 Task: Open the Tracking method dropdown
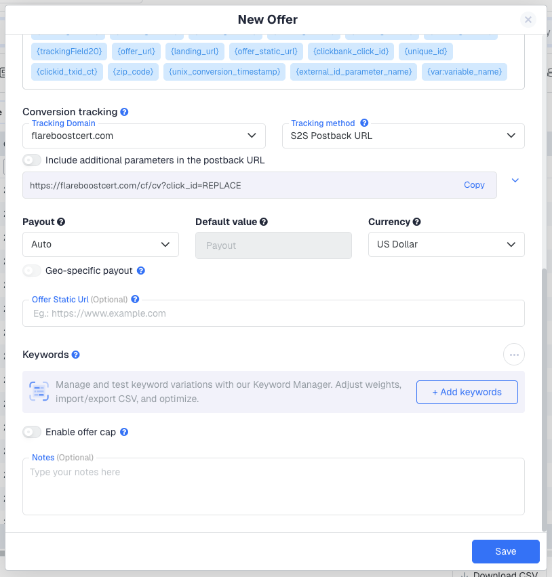click(403, 136)
